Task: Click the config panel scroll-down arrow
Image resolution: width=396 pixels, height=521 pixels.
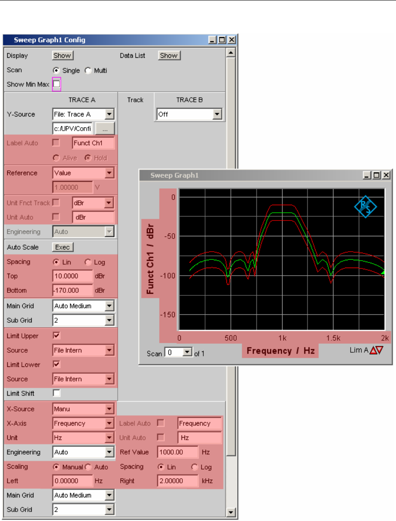Action: [x=231, y=512]
